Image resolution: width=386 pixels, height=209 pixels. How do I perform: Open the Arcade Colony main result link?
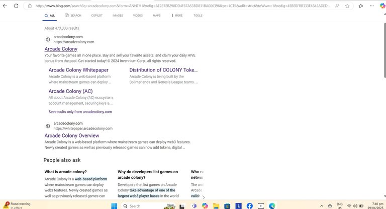[61, 49]
